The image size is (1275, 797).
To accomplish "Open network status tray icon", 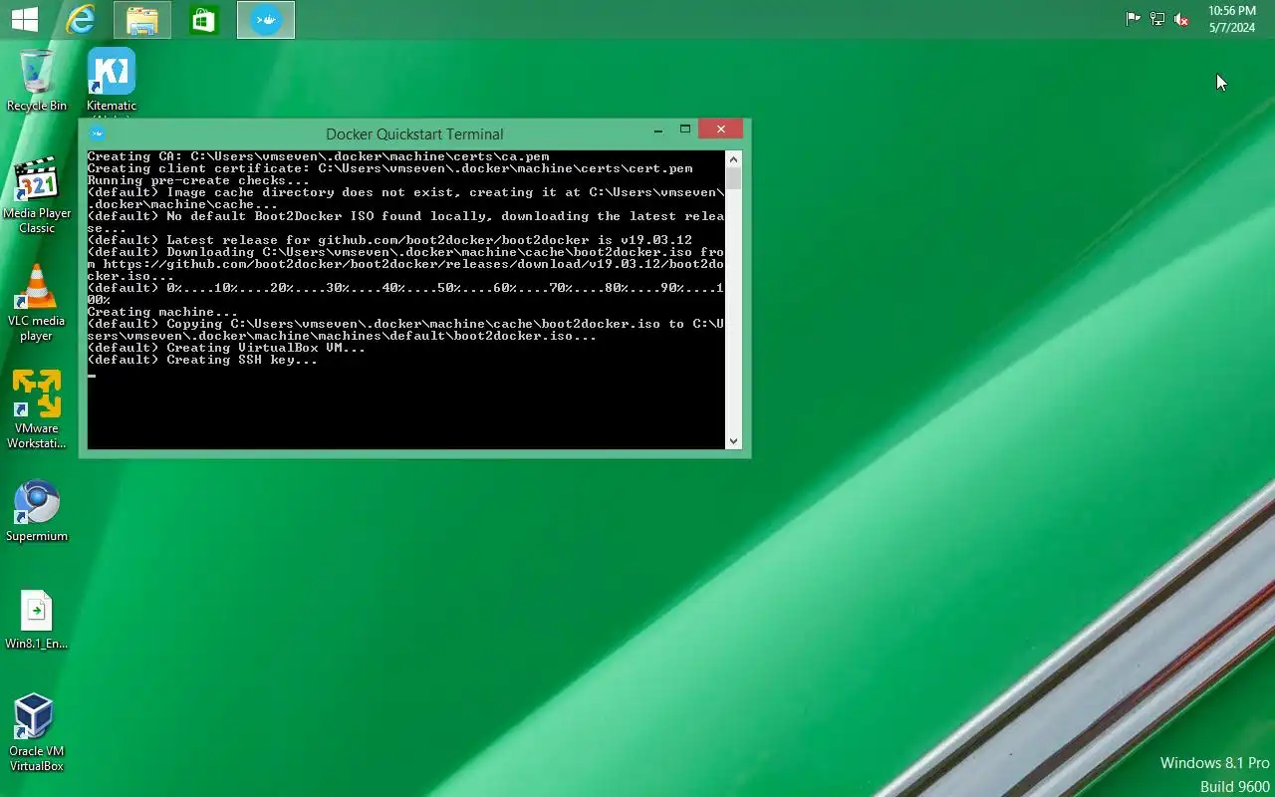I will pos(1157,19).
